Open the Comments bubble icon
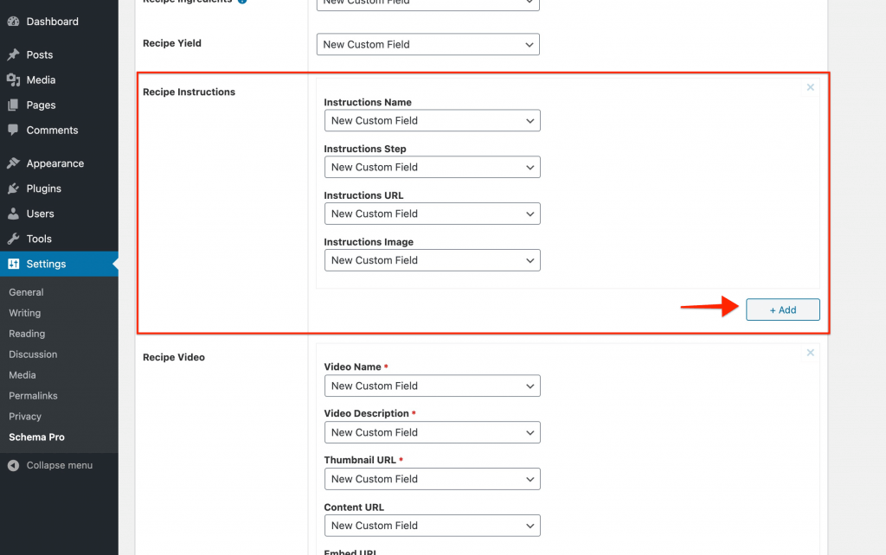886x555 pixels. click(x=15, y=130)
